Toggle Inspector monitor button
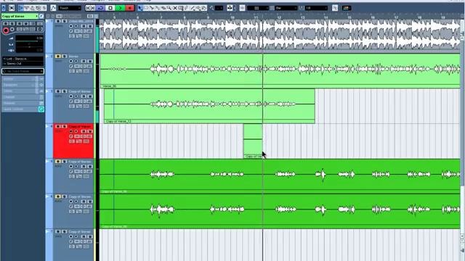The image size is (465, 261). click(x=12, y=29)
